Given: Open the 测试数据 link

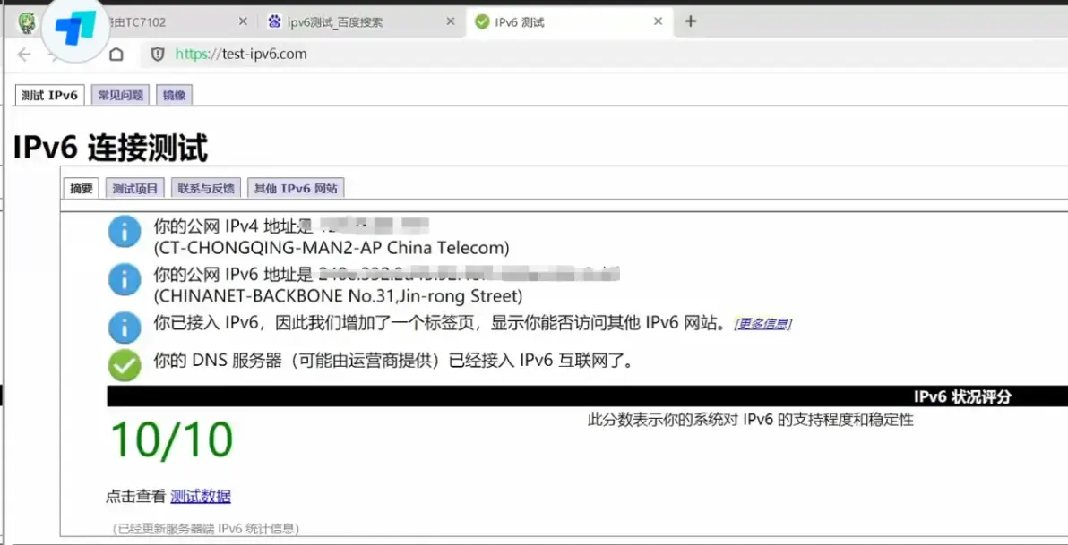Looking at the screenshot, I should pos(201,496).
